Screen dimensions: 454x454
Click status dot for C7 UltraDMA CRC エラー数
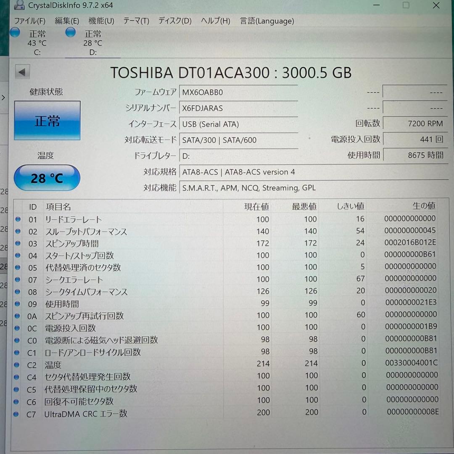pos(16,414)
